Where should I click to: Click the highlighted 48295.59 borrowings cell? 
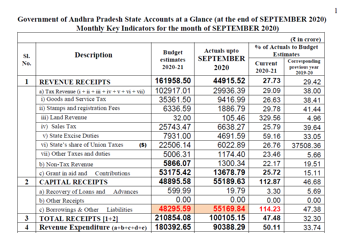(x=173, y=209)
